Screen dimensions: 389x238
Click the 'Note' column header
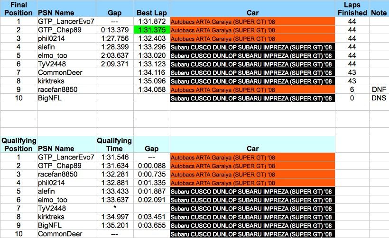(379, 9)
